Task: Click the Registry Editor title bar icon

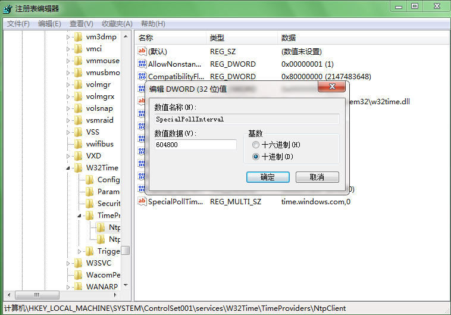Action: tap(7, 7)
